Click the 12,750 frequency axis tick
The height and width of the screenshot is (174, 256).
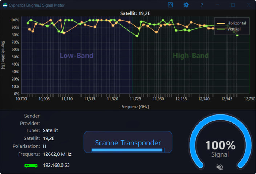249,99
